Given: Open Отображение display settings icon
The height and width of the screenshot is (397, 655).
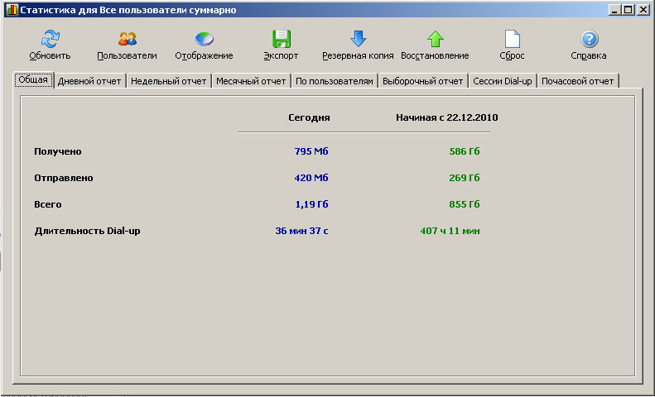Looking at the screenshot, I should tap(205, 39).
